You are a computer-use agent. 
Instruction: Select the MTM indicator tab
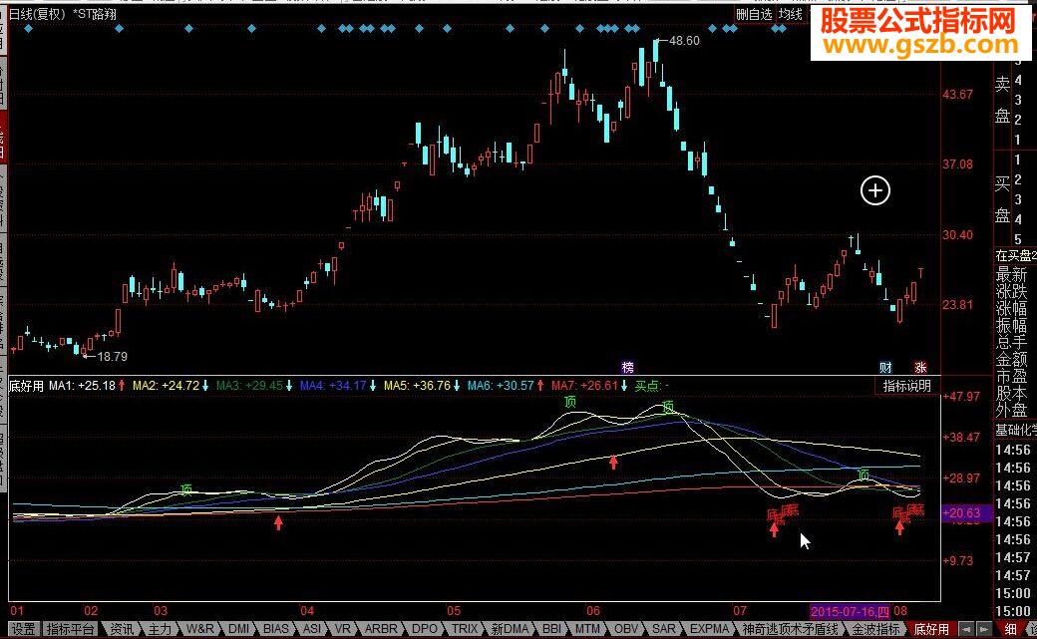pyautogui.click(x=587, y=628)
